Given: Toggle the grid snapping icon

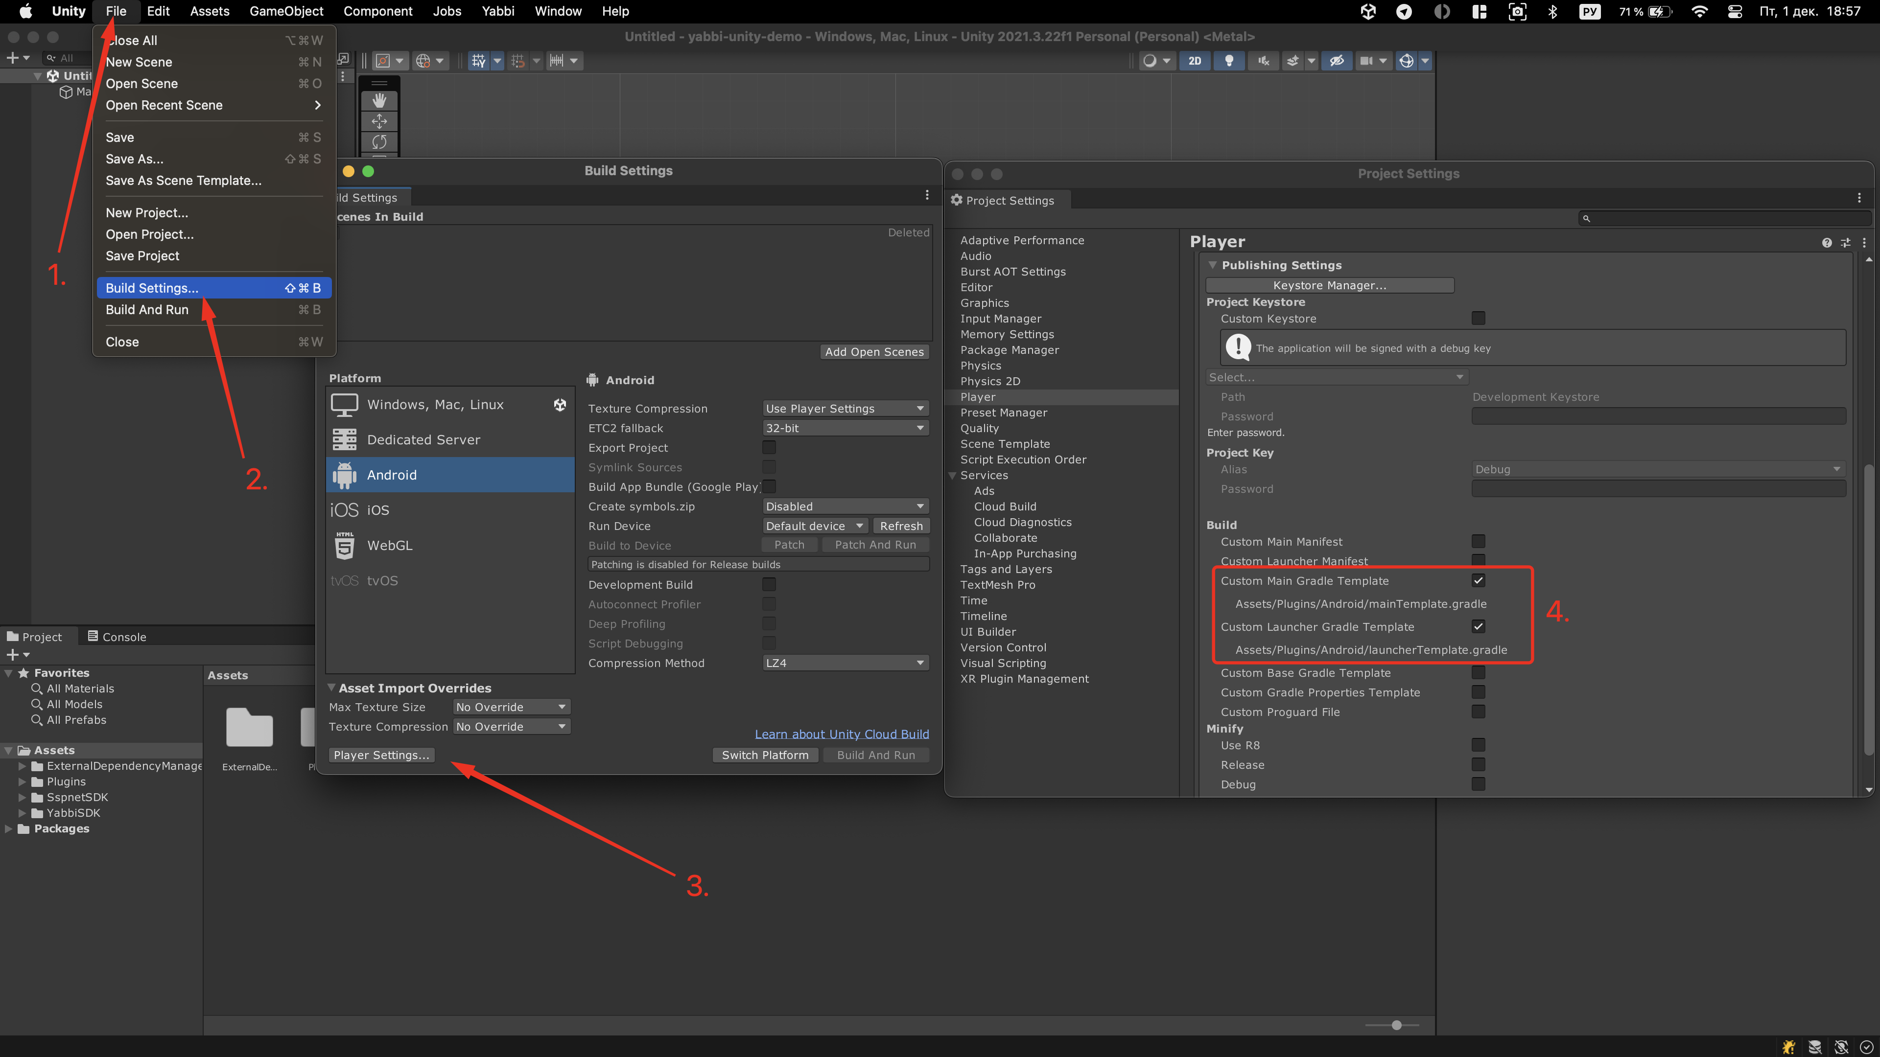Looking at the screenshot, I should (517, 61).
